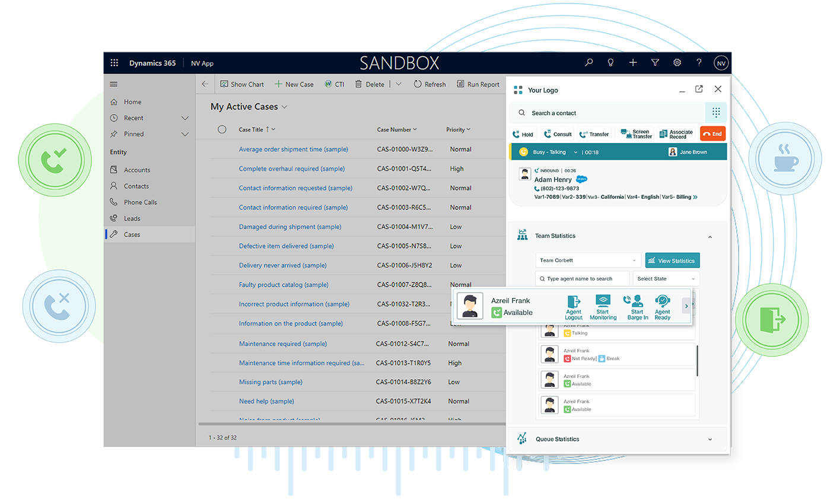Click the Agent Ready icon

click(663, 307)
